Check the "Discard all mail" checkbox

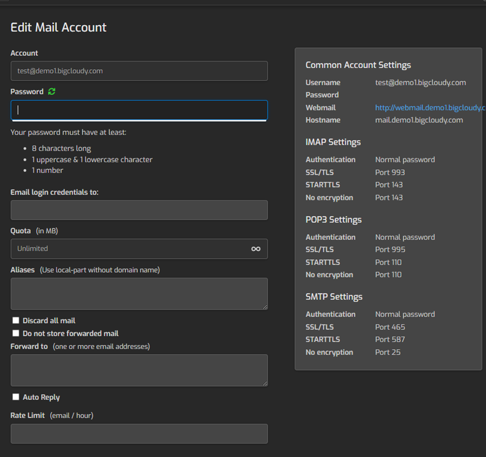[x=16, y=320]
